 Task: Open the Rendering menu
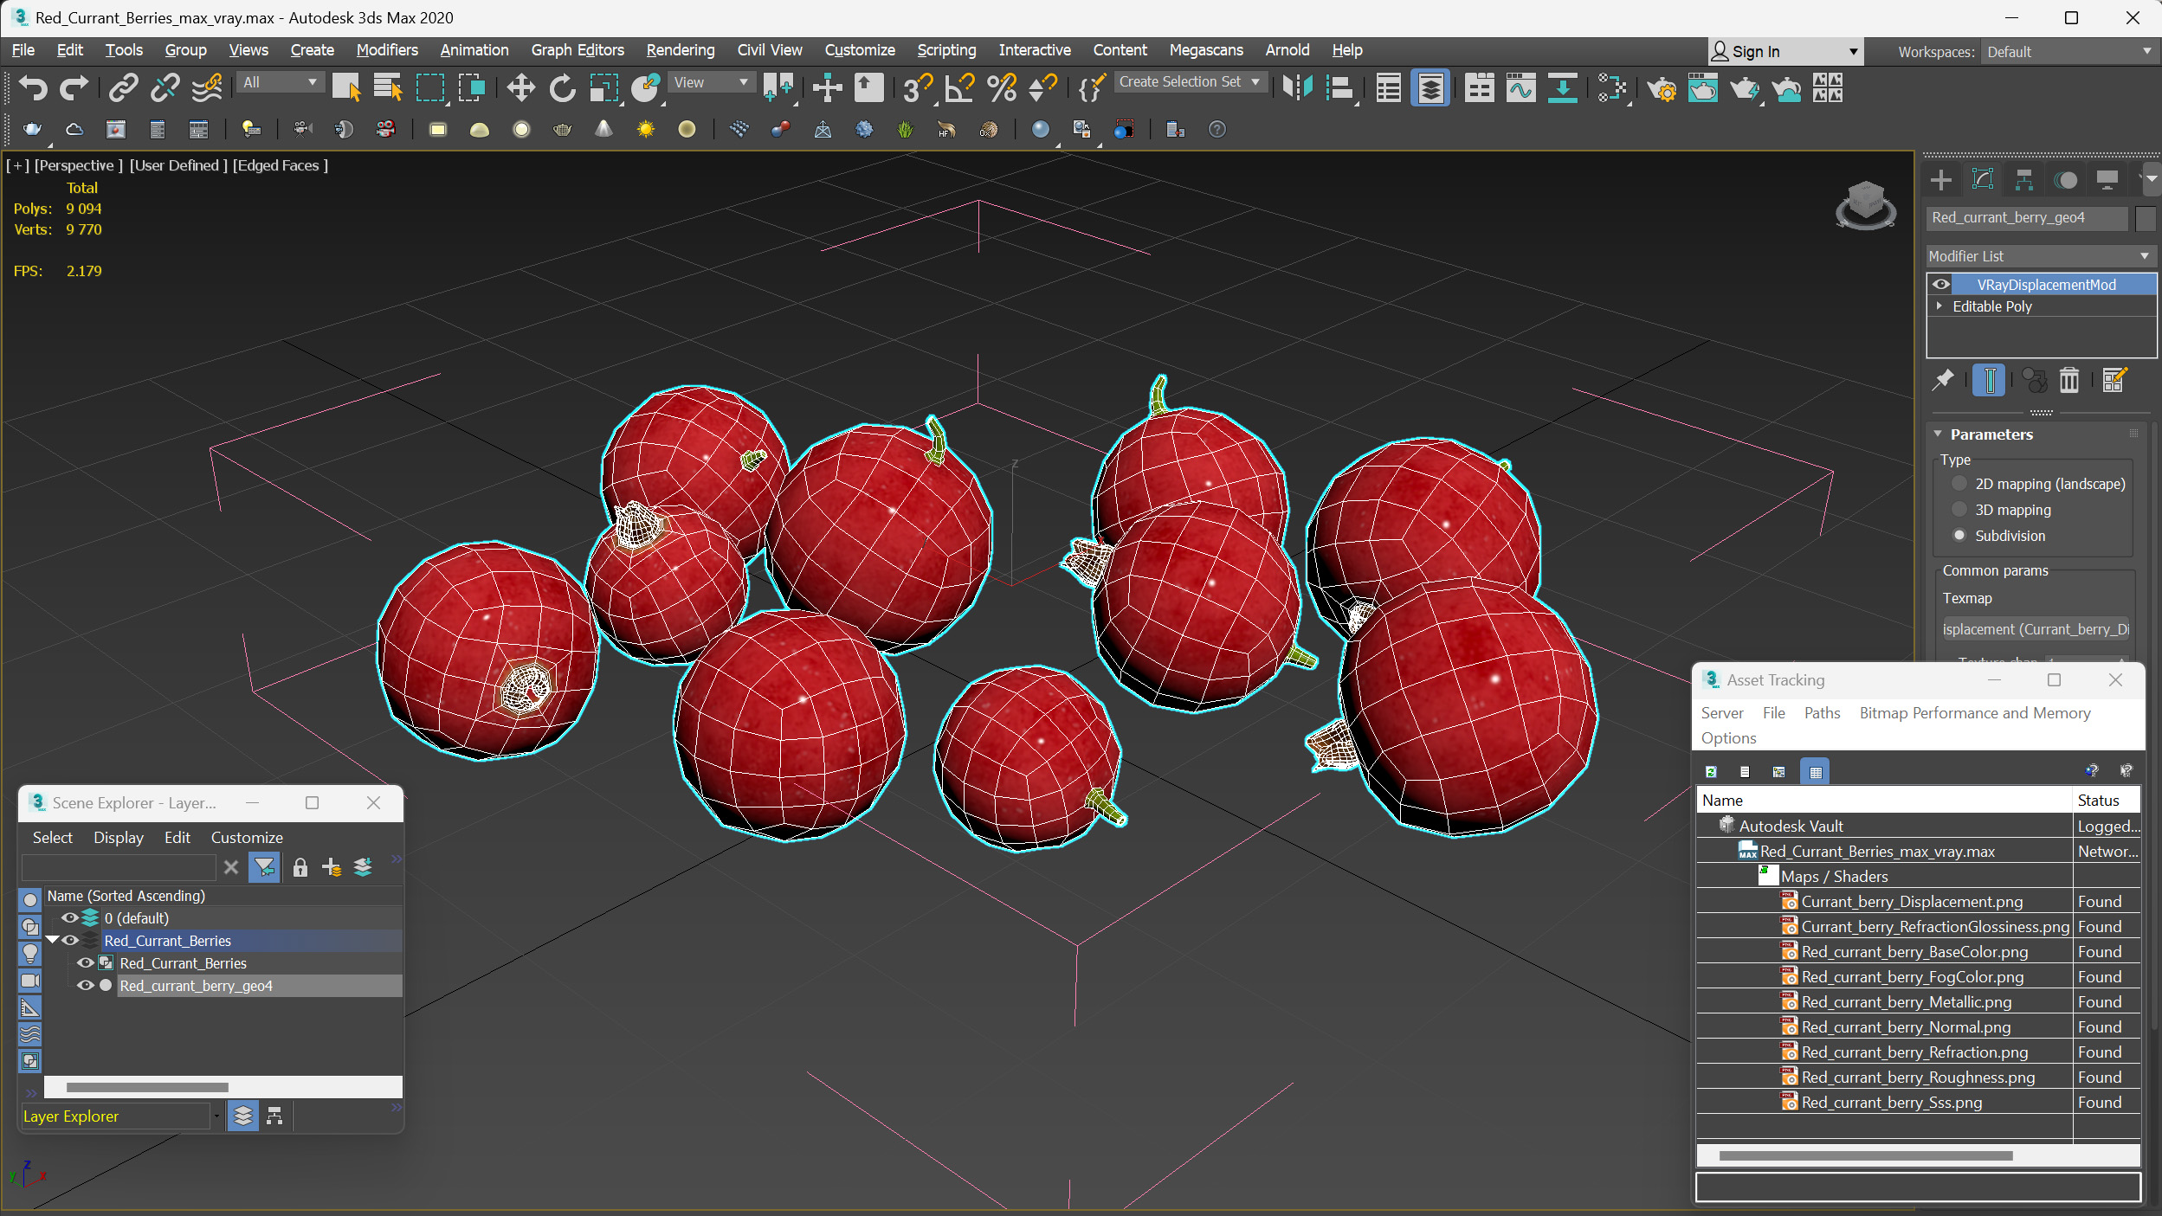tap(681, 50)
